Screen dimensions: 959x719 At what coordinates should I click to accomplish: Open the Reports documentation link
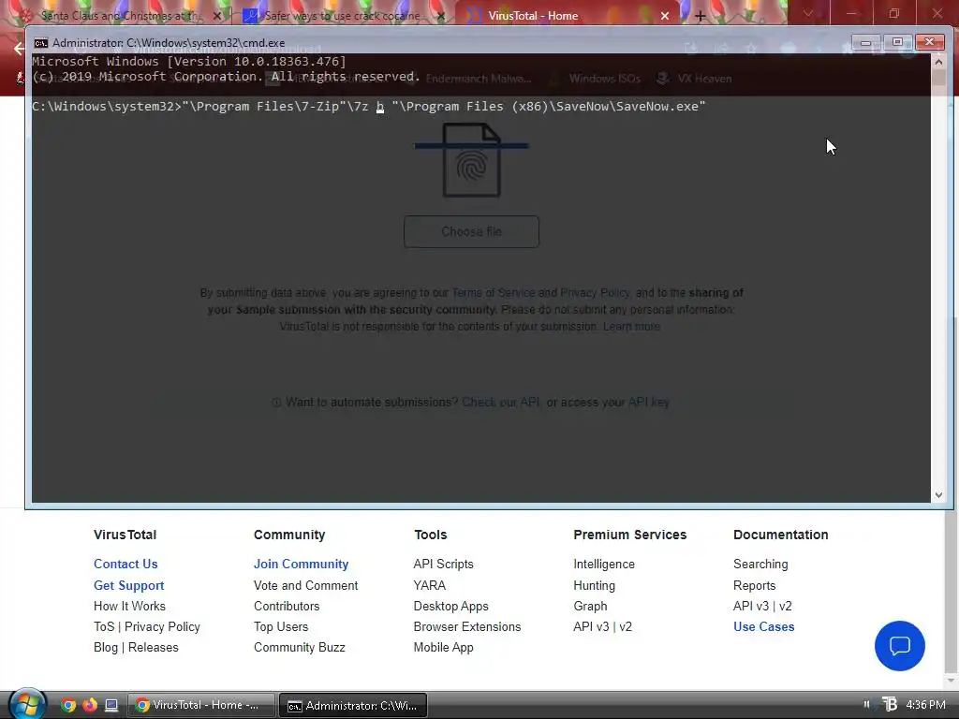pyautogui.click(x=754, y=585)
